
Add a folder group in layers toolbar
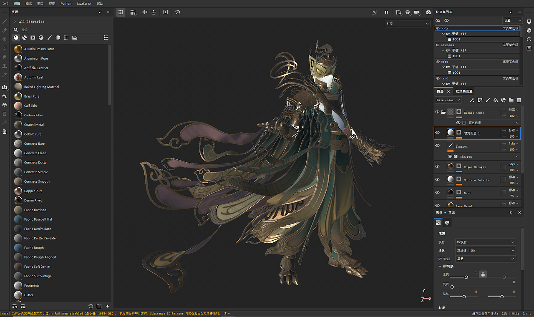click(511, 100)
